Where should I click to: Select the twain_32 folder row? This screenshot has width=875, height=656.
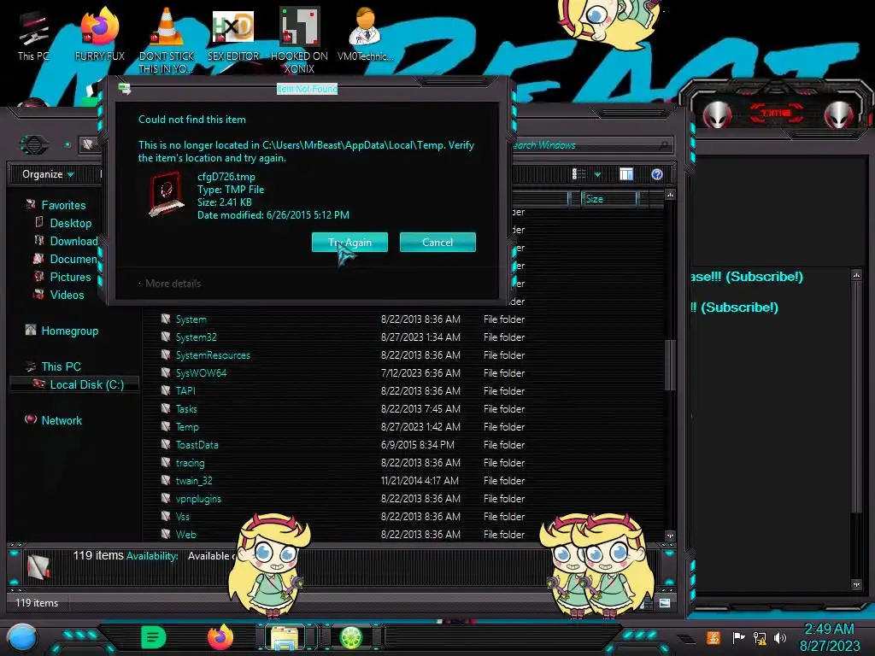coord(403,480)
